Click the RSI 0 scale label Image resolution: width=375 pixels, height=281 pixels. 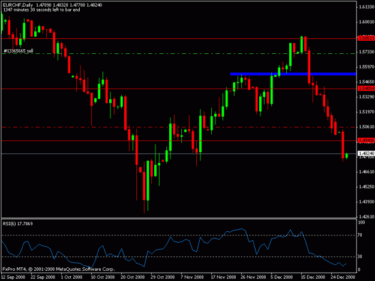pos(359,270)
